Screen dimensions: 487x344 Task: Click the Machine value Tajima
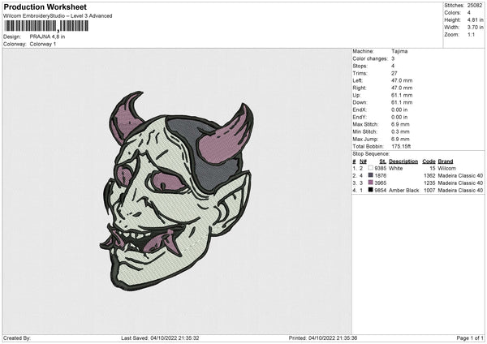pos(399,51)
